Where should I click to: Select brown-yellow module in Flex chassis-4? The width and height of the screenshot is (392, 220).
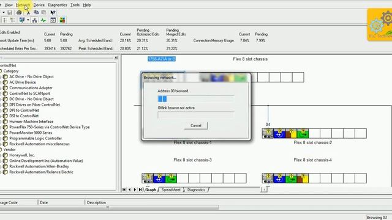tap(303, 178)
